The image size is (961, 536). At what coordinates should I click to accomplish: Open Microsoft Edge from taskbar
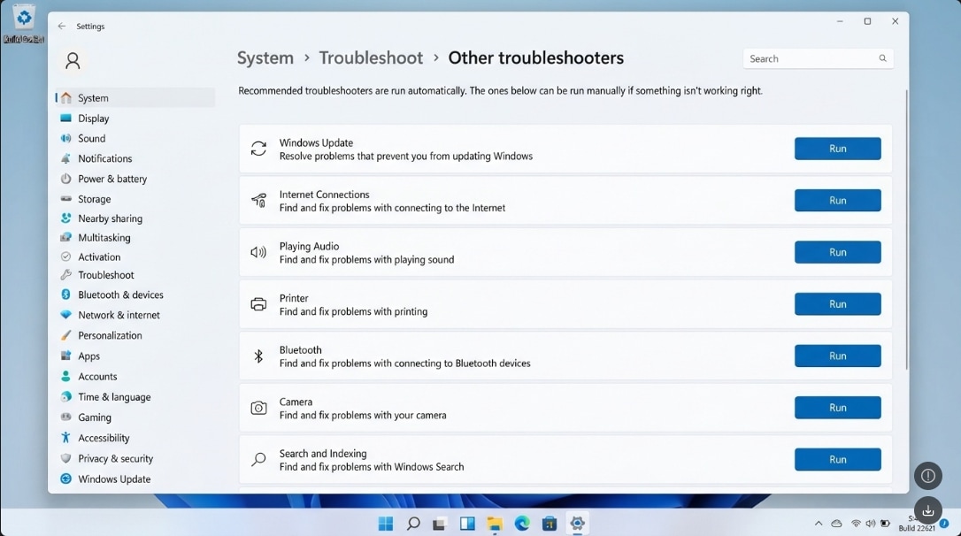coord(522,523)
